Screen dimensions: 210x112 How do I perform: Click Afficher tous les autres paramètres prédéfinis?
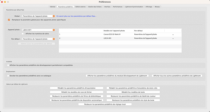click(177, 76)
